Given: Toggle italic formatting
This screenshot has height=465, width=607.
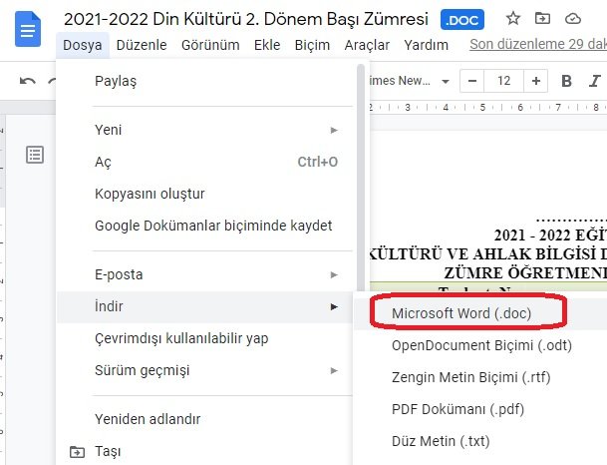Looking at the screenshot, I should click(595, 81).
